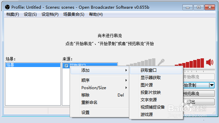Expand the Position/Size submenu
Viewport: 219px width, 123px height.
coord(100,87)
